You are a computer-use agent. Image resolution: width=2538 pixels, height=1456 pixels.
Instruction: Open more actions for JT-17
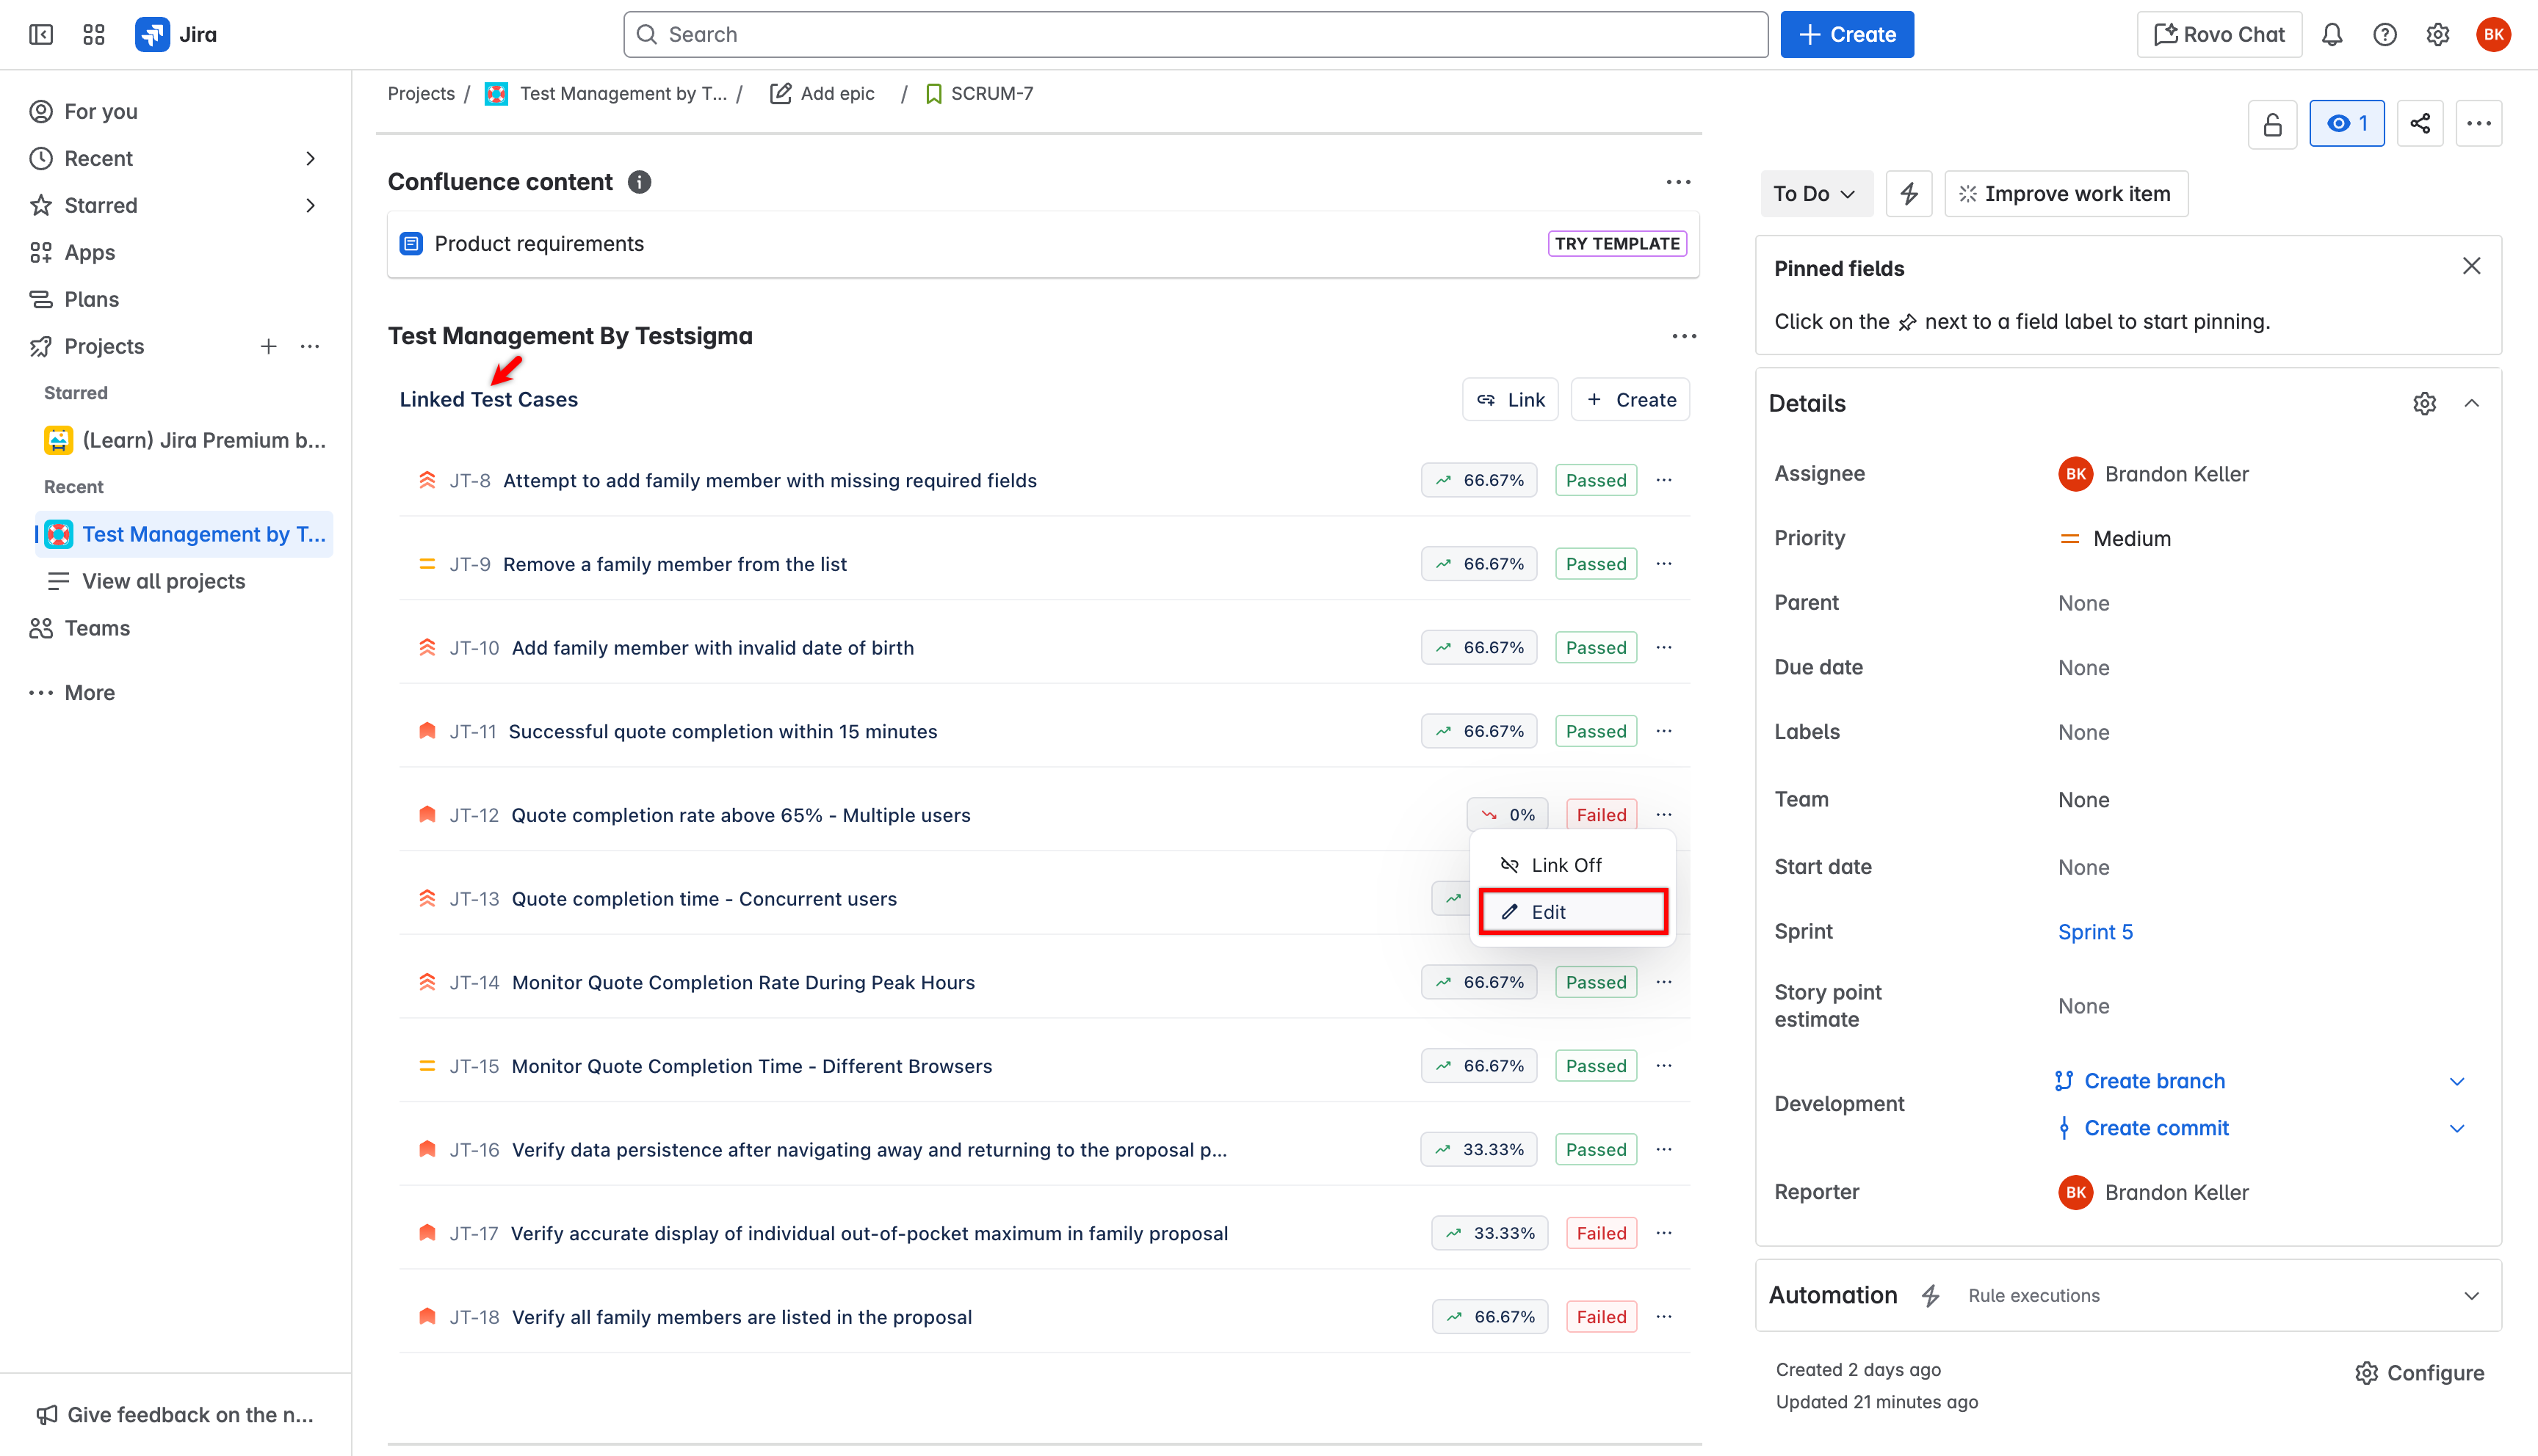point(1663,1233)
